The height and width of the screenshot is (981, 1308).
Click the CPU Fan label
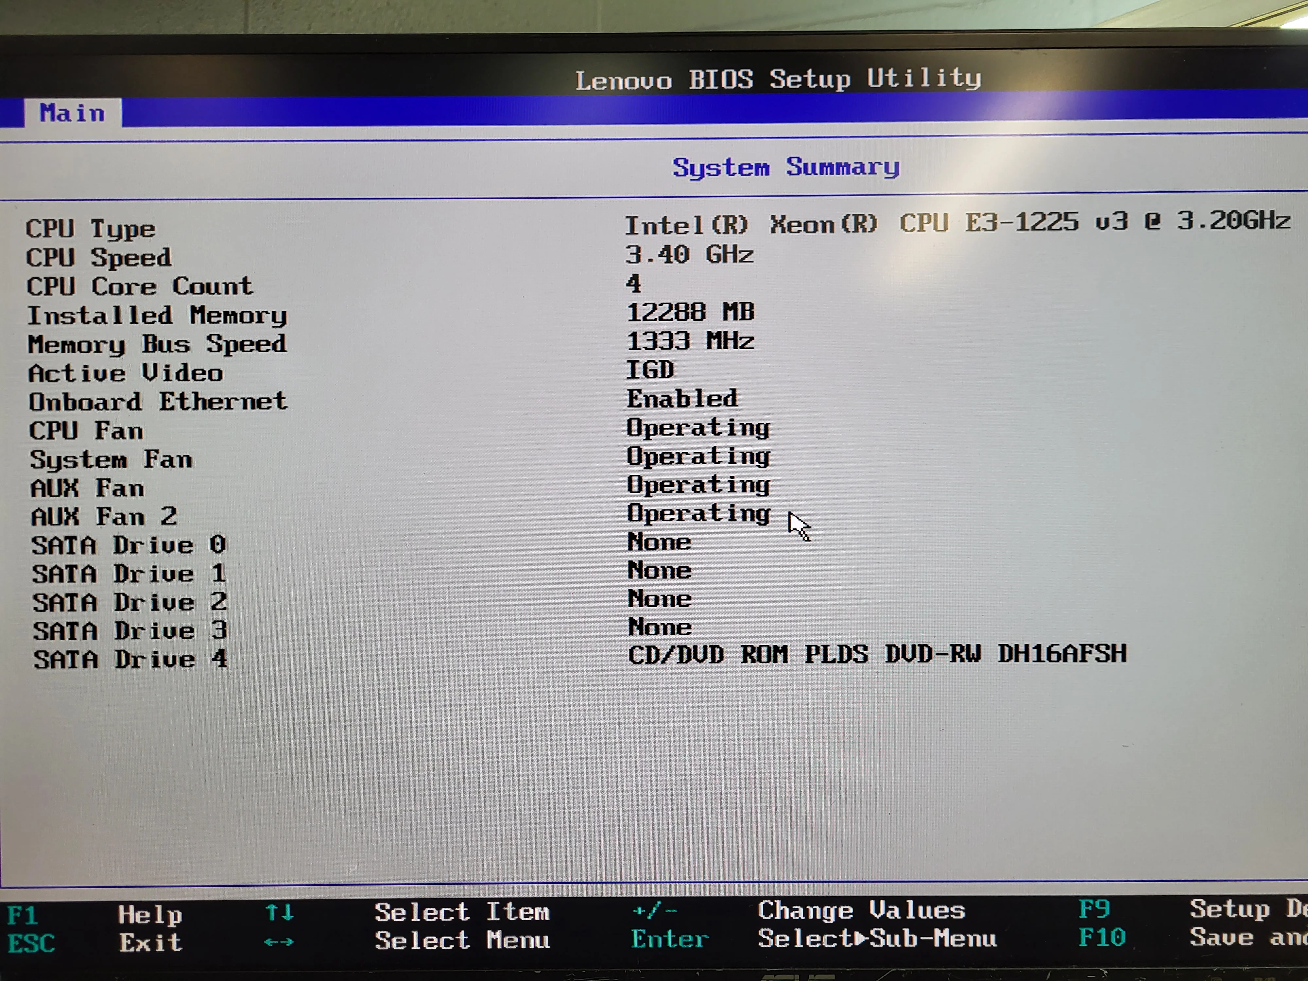click(86, 430)
